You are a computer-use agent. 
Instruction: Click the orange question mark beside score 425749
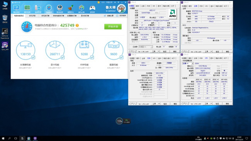(x=77, y=25)
